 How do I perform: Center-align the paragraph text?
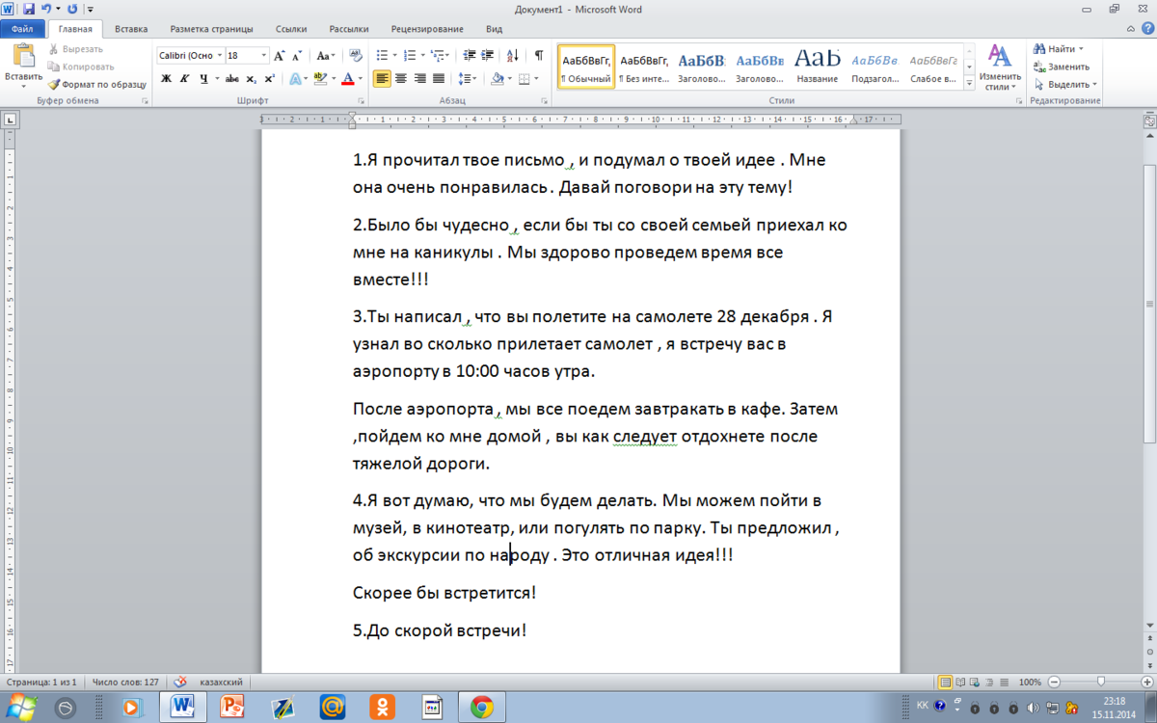pos(401,79)
